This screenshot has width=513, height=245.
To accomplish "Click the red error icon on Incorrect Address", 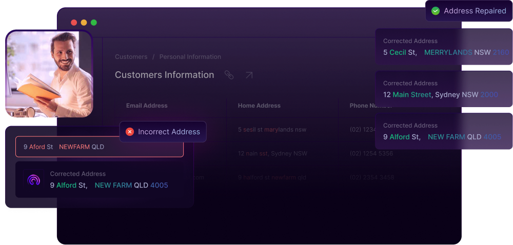I will 130,132.
